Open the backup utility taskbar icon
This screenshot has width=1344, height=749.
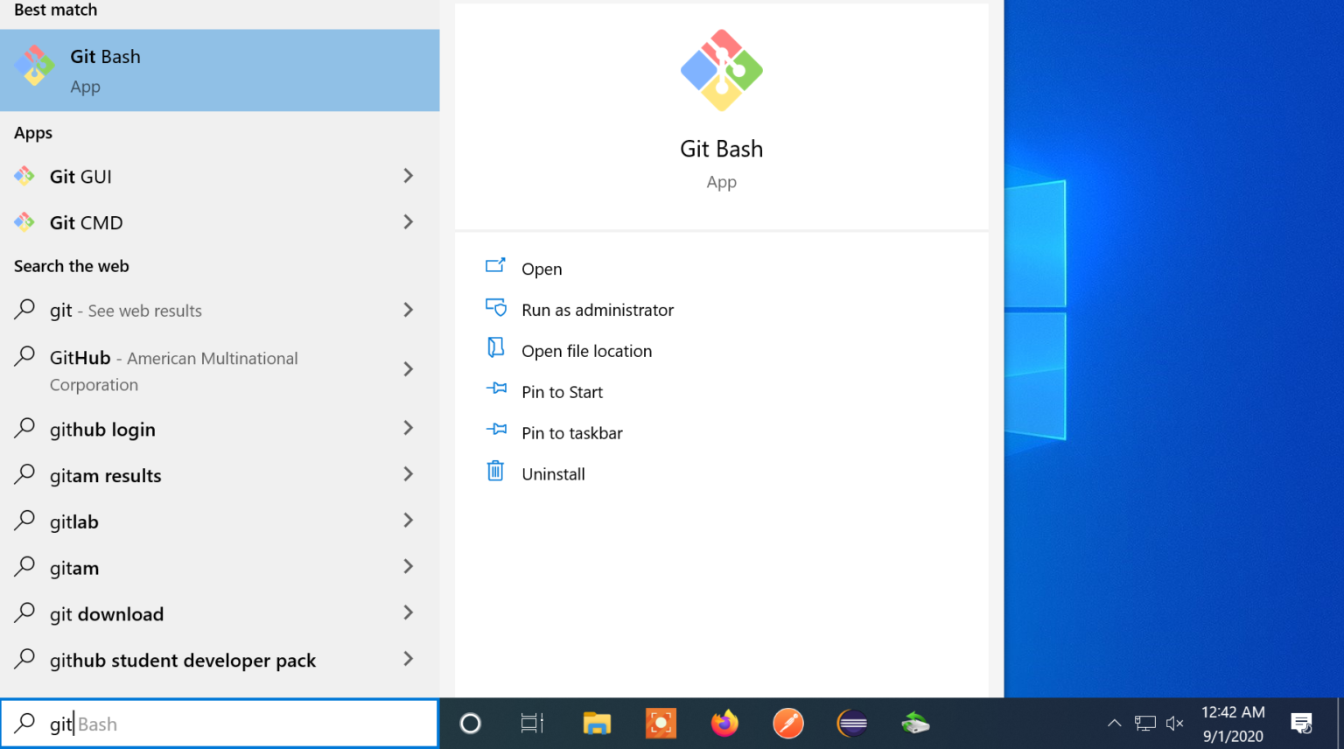point(915,724)
